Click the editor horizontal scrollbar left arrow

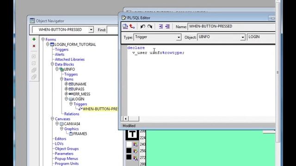[125, 119]
